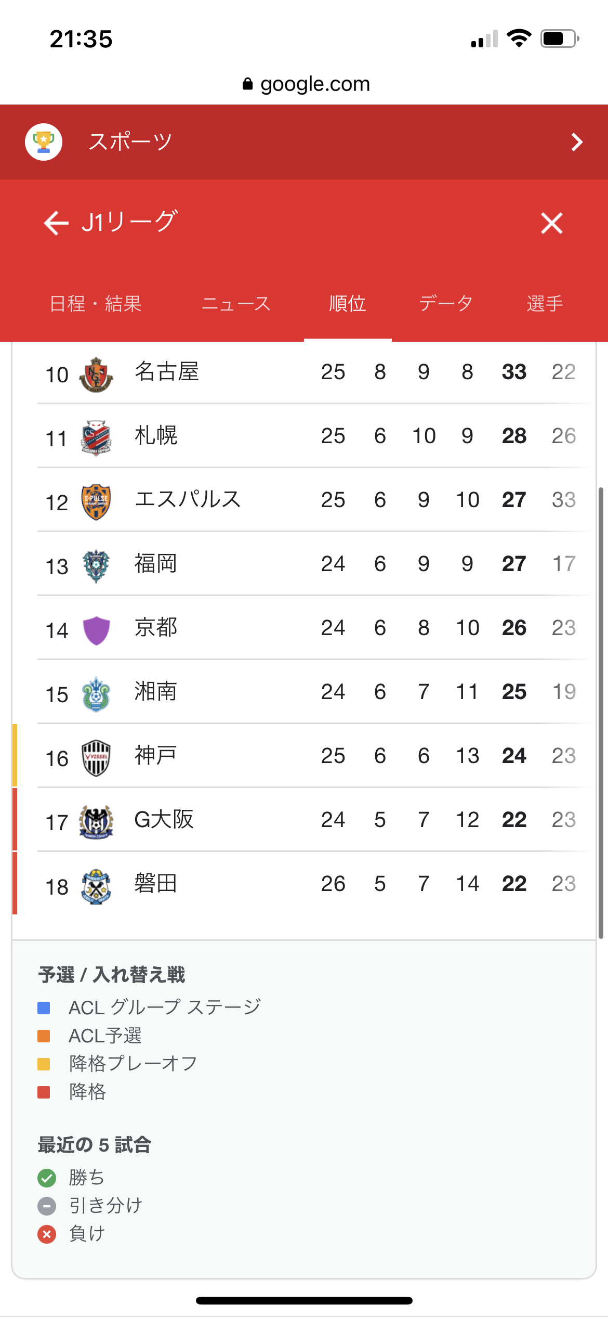
Task: Tap the Shonan Bellmare team crest
Action: (96, 693)
